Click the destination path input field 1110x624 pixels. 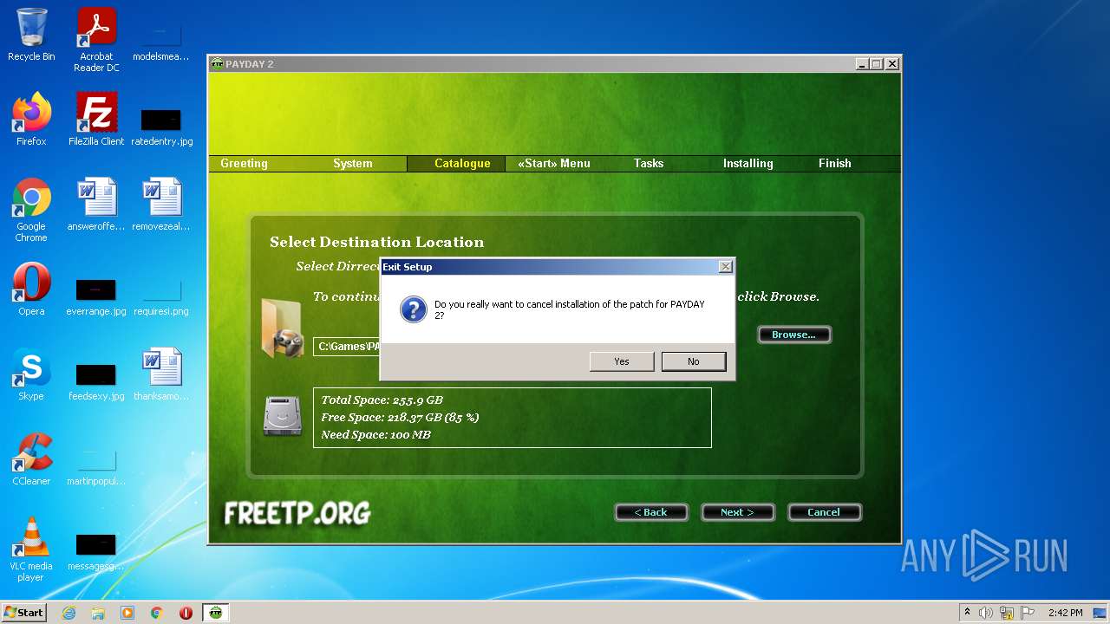pyautogui.click(x=347, y=347)
